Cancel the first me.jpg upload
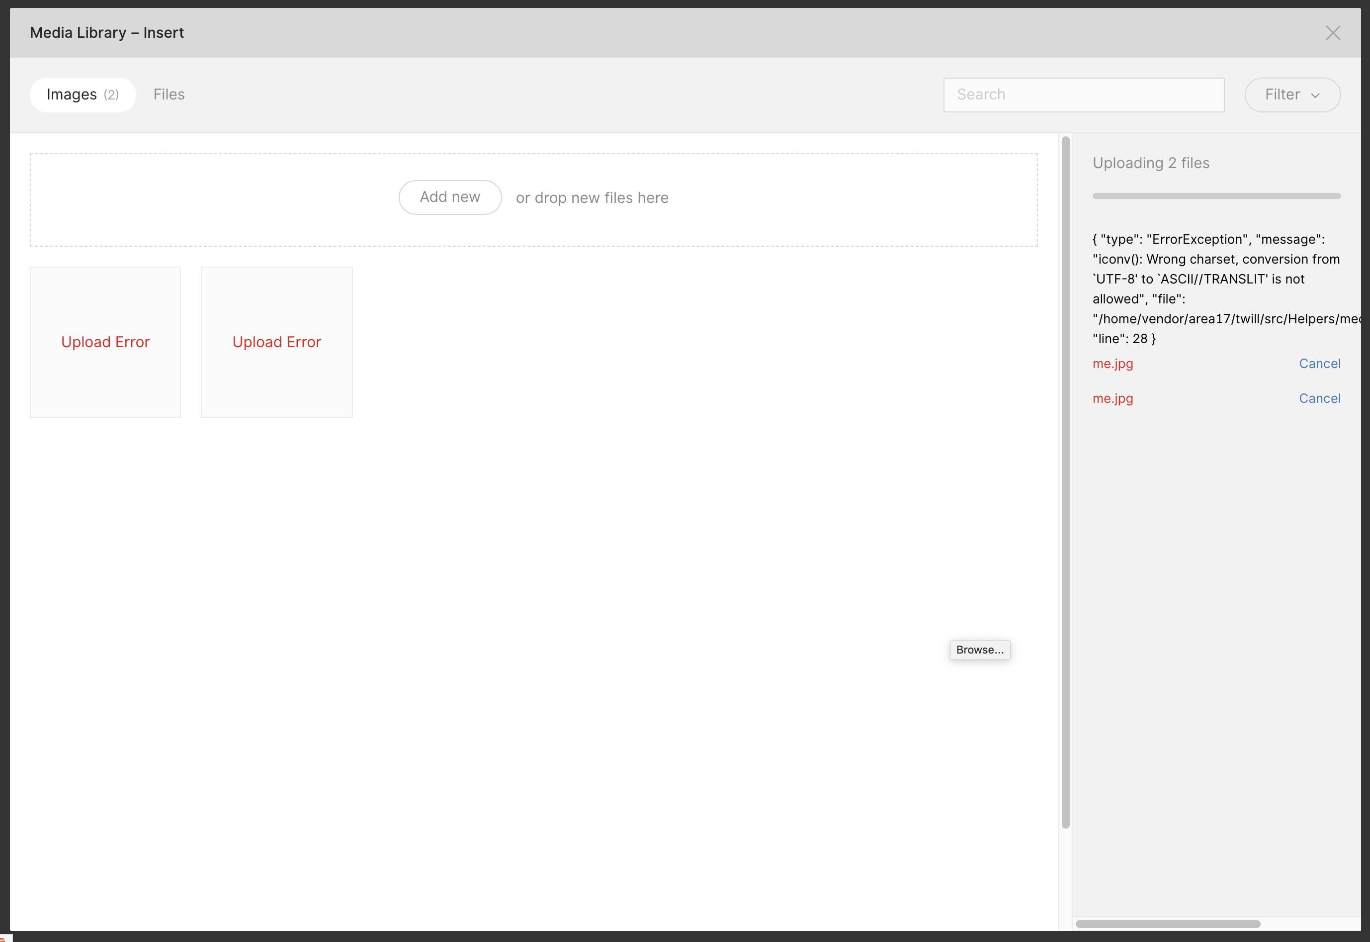 click(x=1319, y=364)
